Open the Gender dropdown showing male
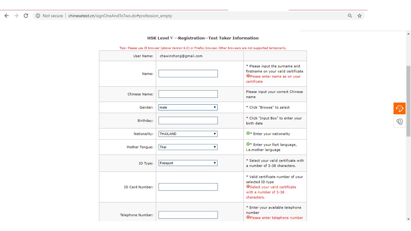The width and height of the screenshot is (411, 231). (x=188, y=107)
